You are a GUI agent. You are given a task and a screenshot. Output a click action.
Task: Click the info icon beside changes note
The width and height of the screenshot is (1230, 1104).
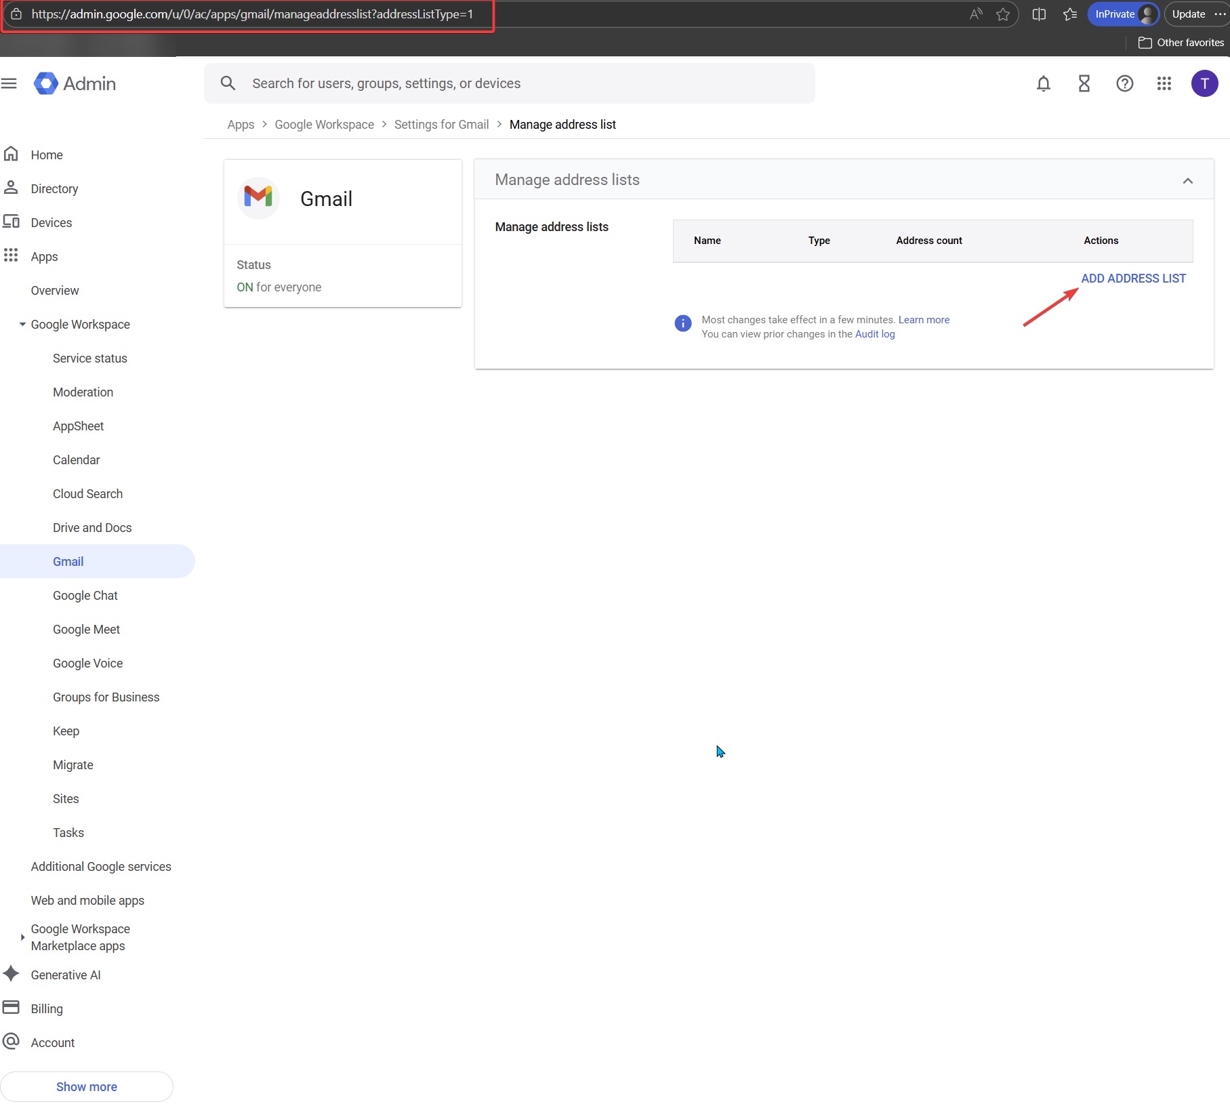(683, 323)
